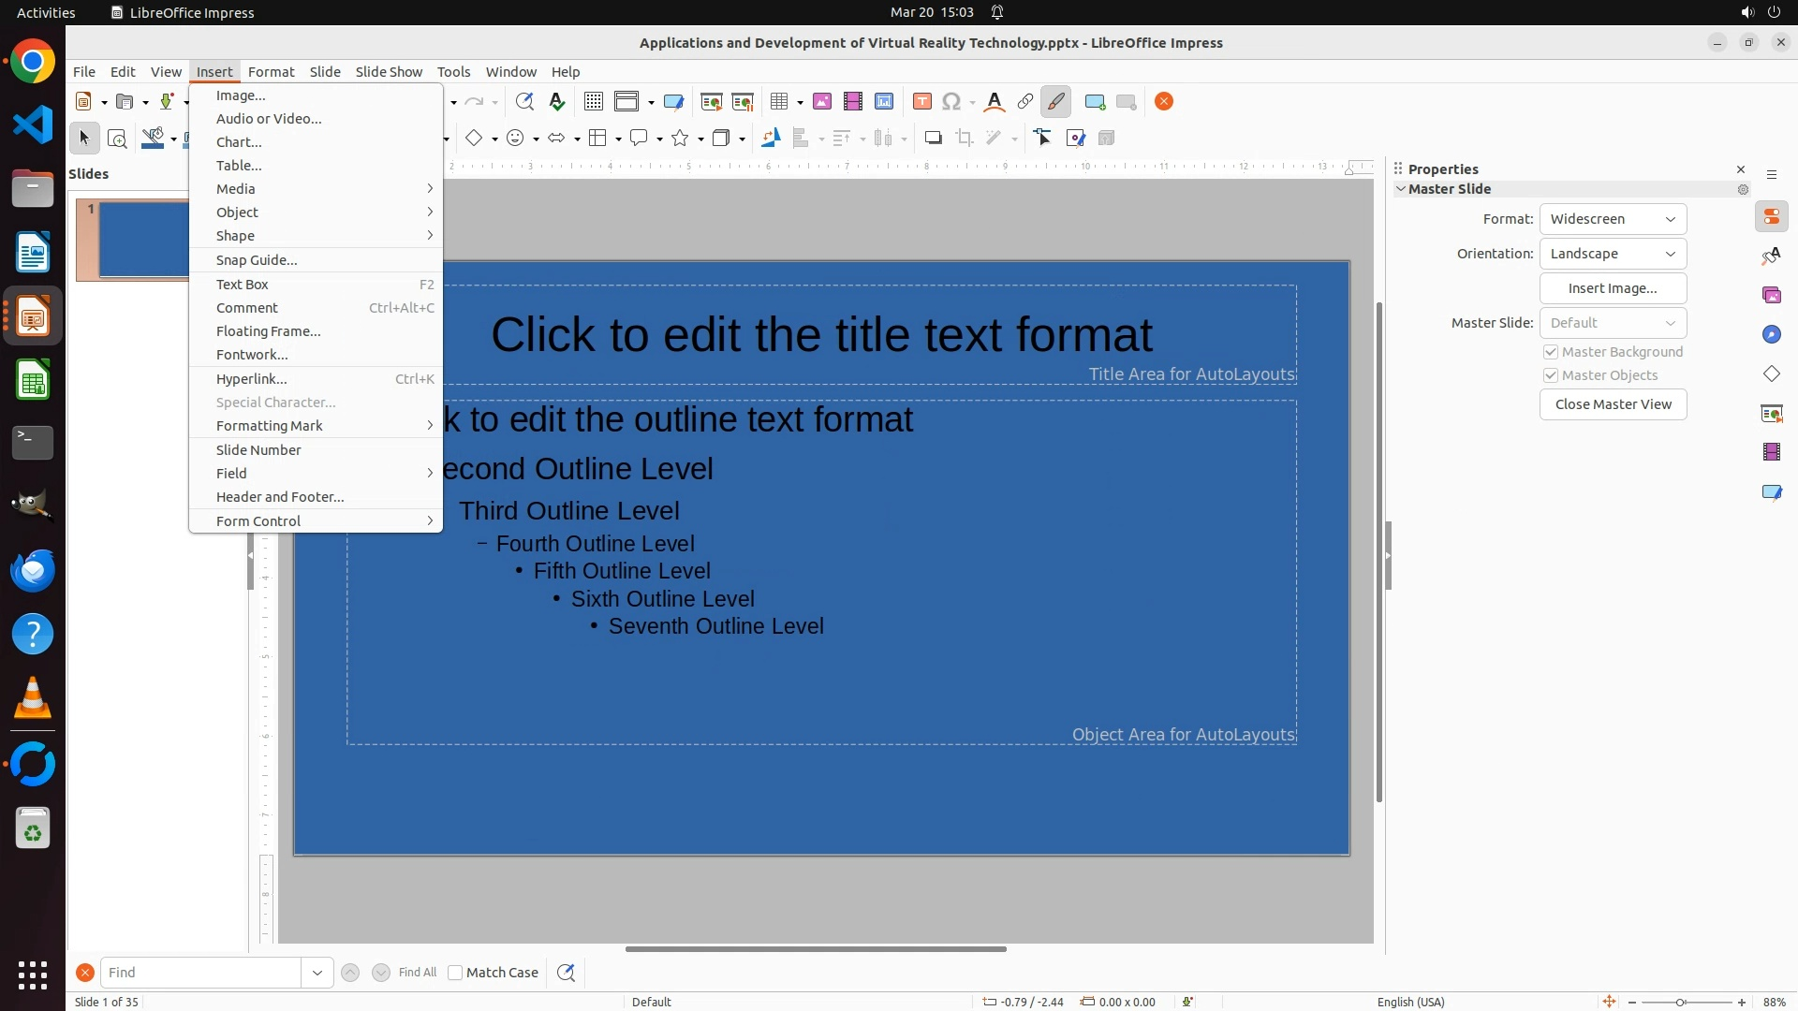Select Header and Footer menu entry
The width and height of the screenshot is (1798, 1011).
280,497
